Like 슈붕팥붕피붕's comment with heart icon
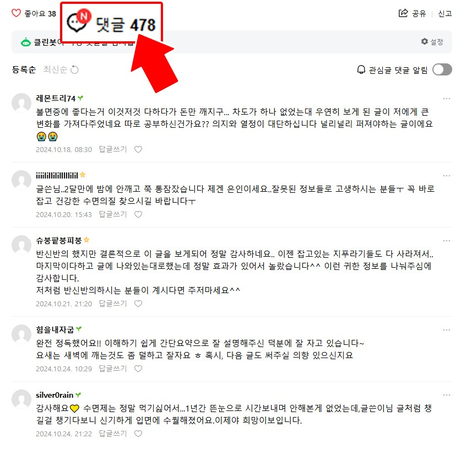The width and height of the screenshot is (461, 449). 138,304
